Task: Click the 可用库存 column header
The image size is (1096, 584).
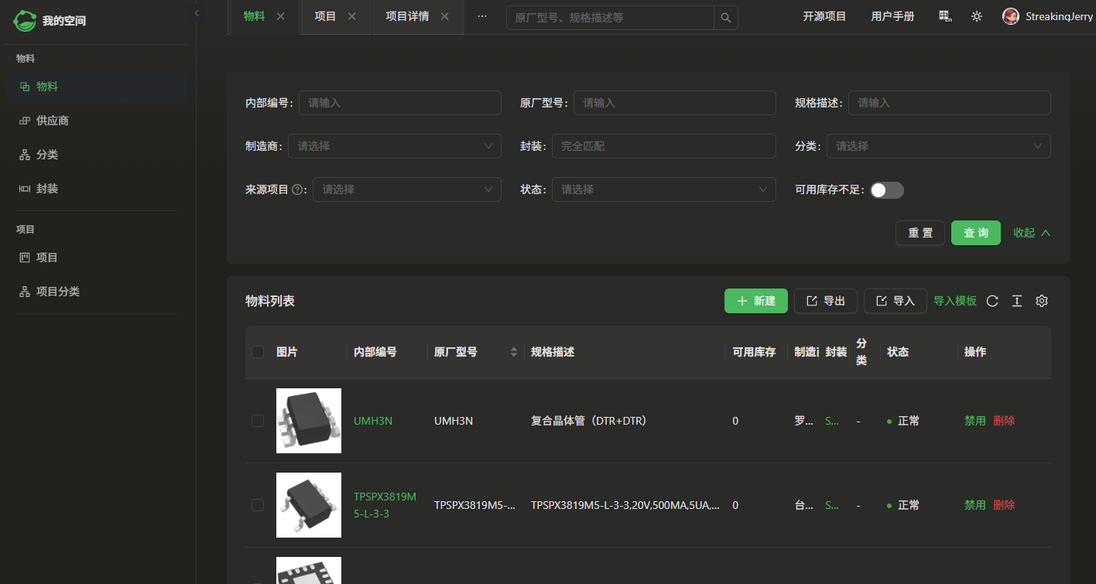Action: pyautogui.click(x=755, y=352)
